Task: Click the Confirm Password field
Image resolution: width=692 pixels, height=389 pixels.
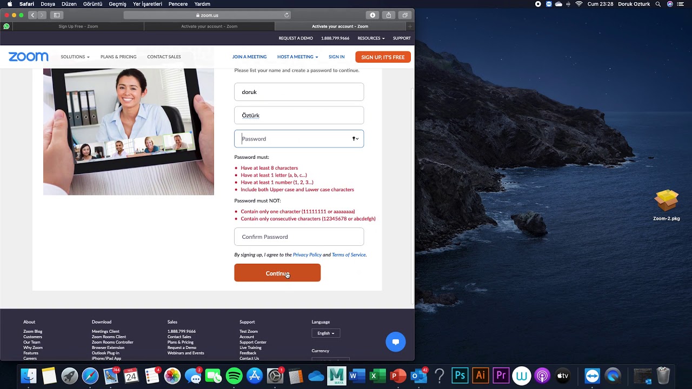Action: point(299,237)
